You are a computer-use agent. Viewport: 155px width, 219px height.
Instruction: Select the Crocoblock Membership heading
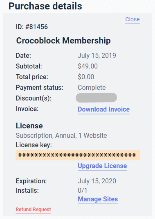(63, 41)
